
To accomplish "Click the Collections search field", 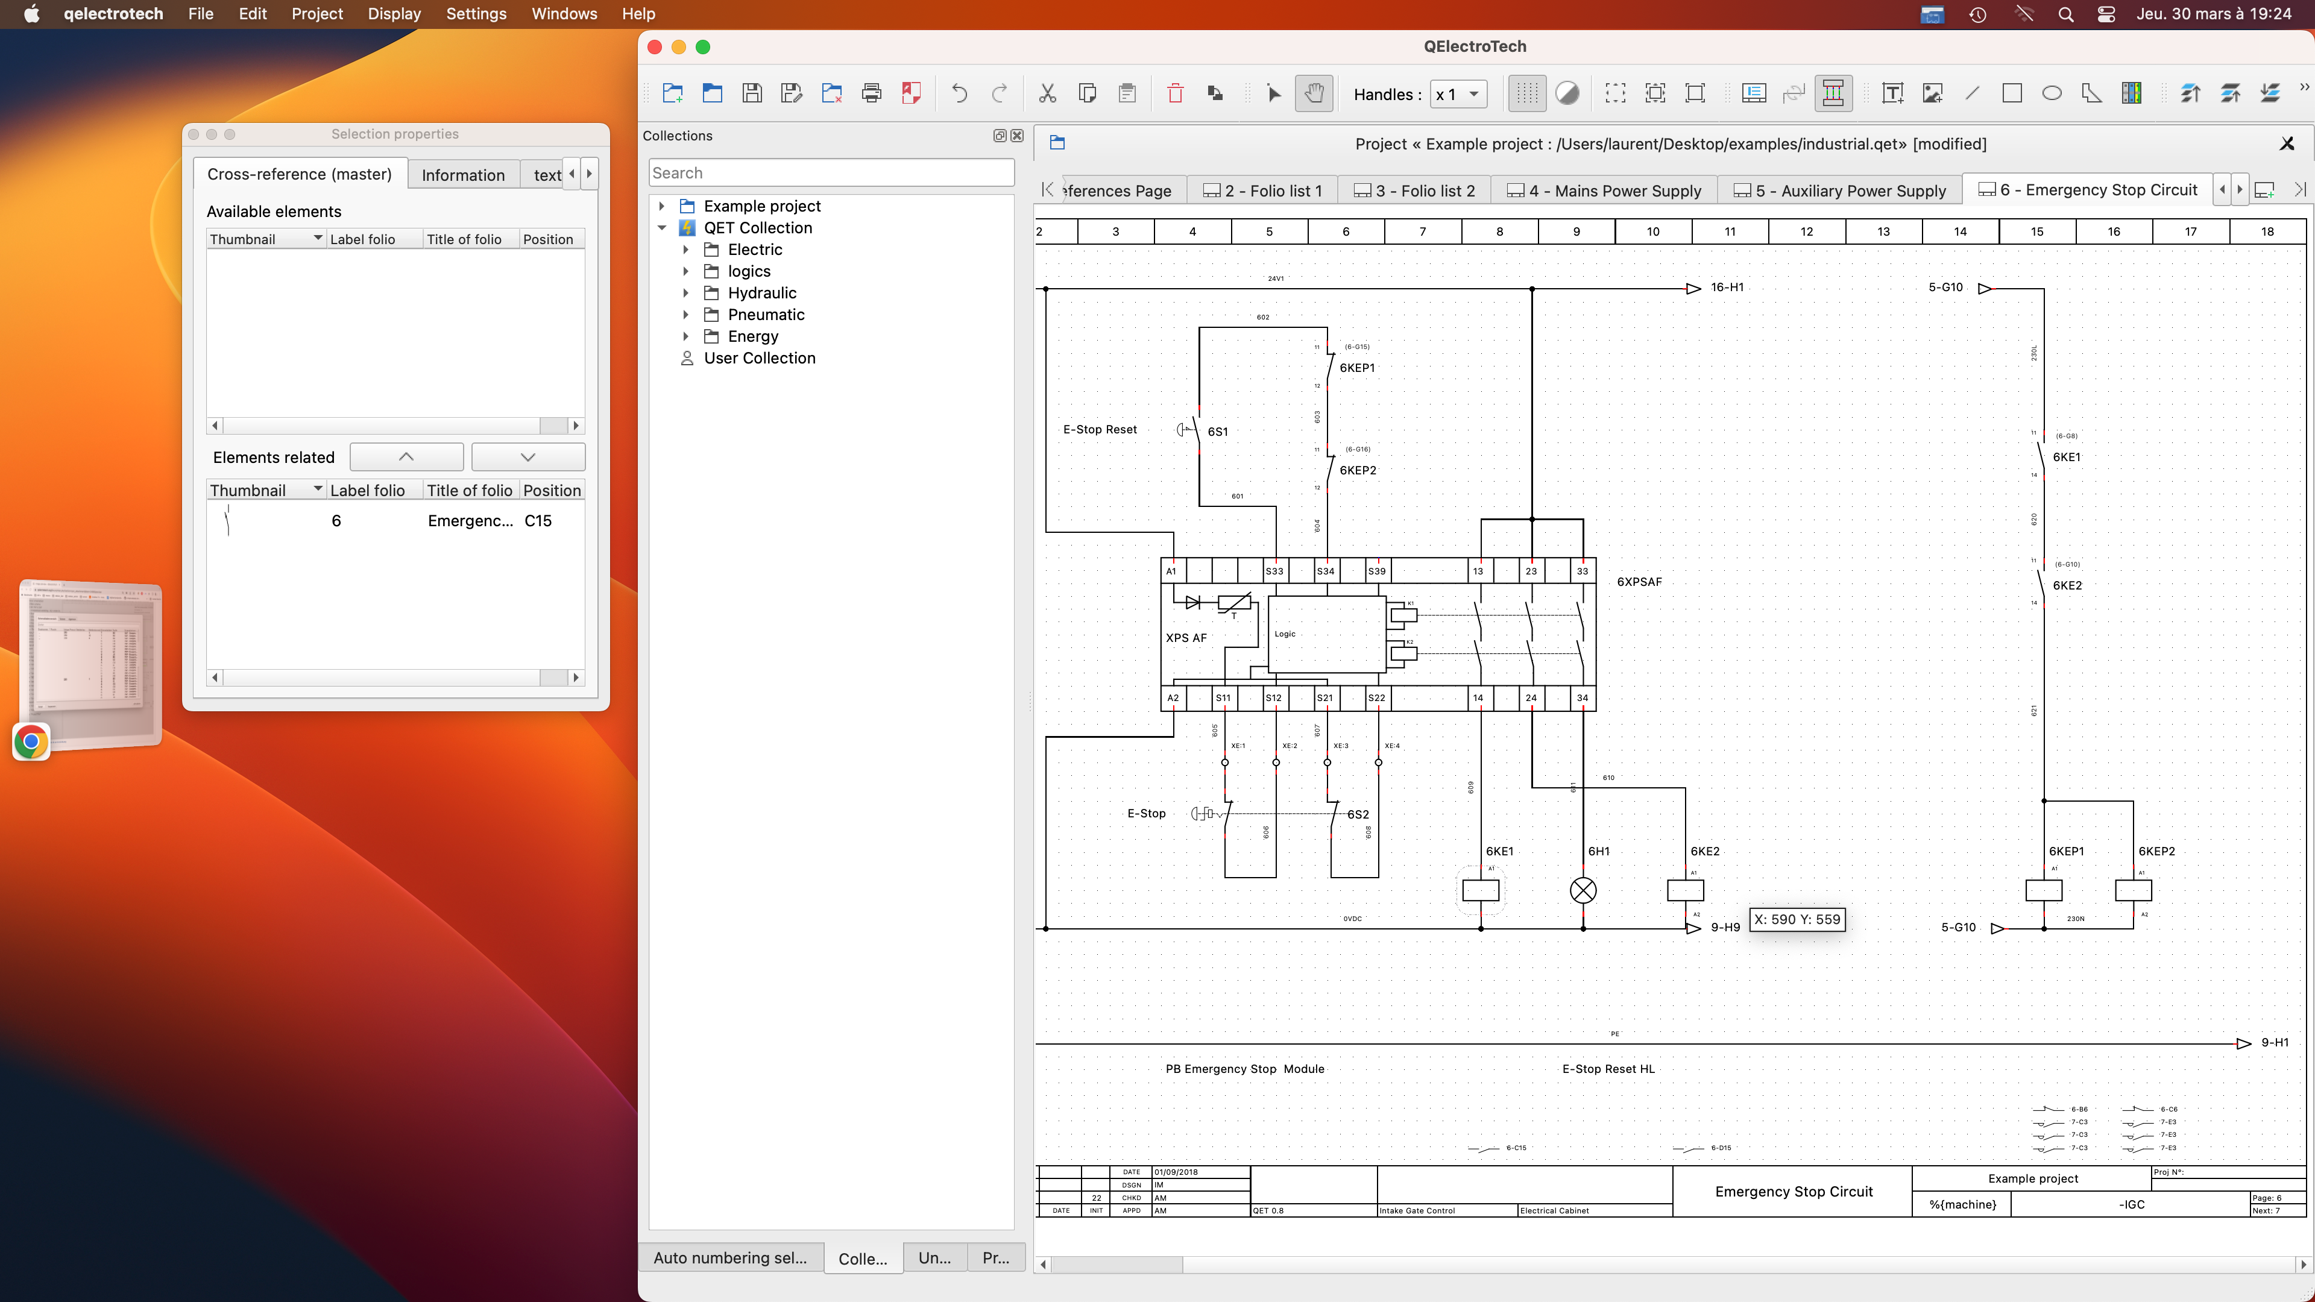I will (830, 172).
